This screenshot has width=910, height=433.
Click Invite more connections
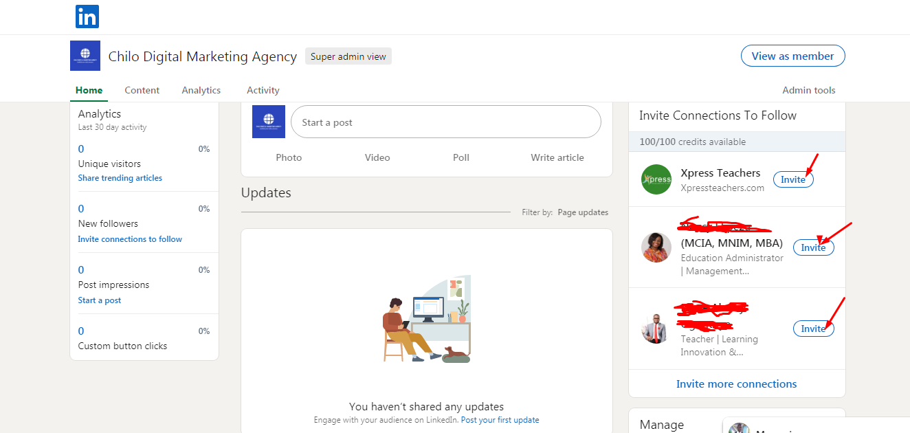(737, 384)
